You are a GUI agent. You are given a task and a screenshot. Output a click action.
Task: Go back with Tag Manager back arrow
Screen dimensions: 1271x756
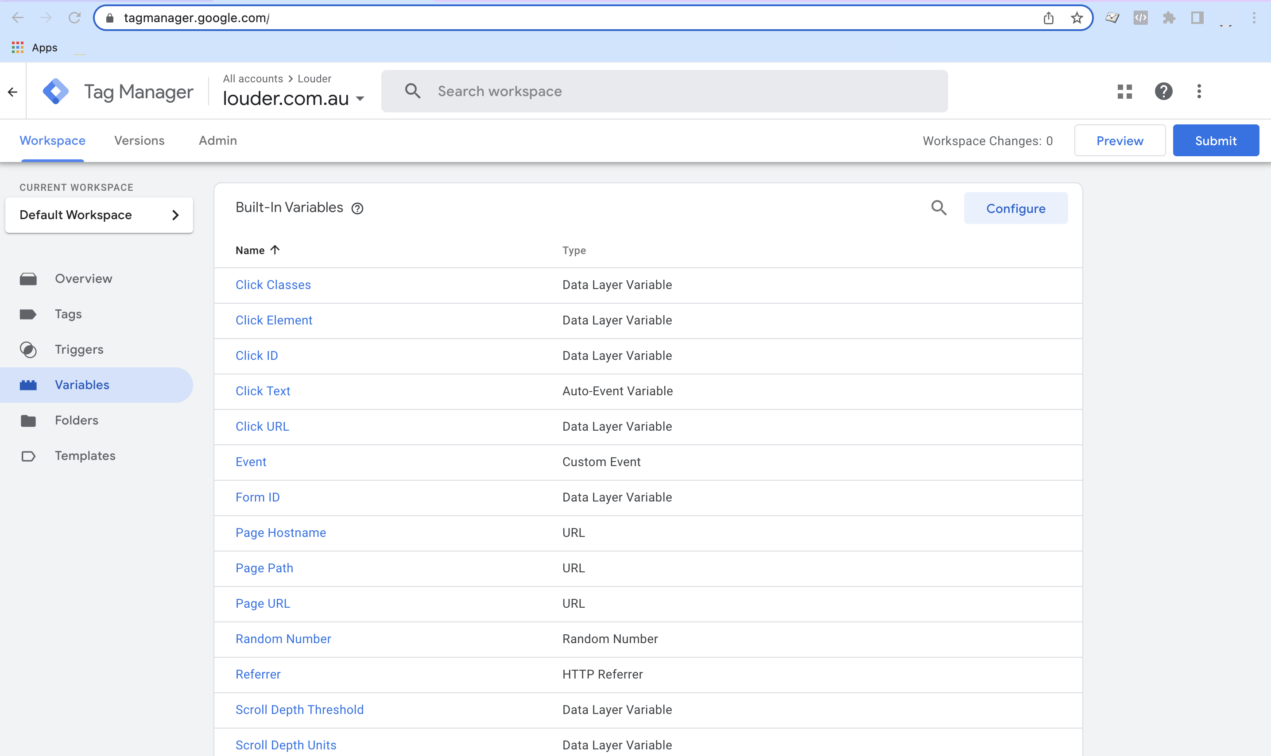pyautogui.click(x=13, y=92)
